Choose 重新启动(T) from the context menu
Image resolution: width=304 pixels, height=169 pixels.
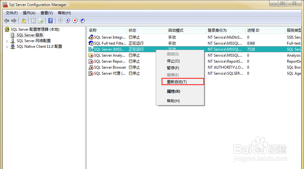183,82
